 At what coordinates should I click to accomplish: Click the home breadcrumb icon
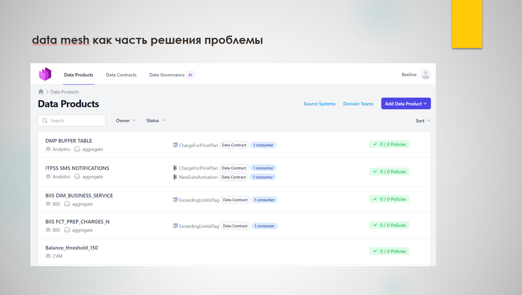point(41,92)
